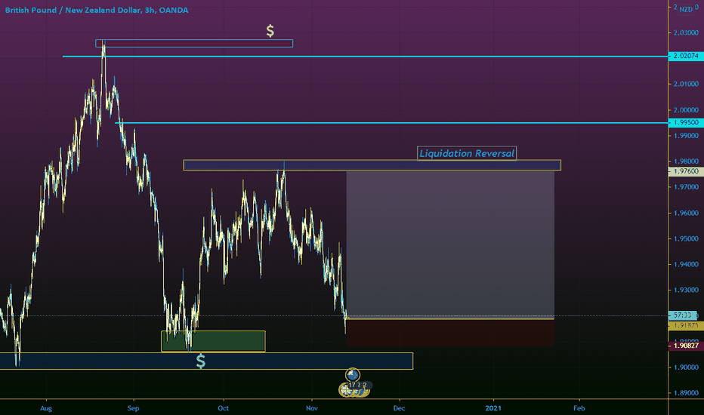Click the 1.98000 price scale value

(686, 161)
